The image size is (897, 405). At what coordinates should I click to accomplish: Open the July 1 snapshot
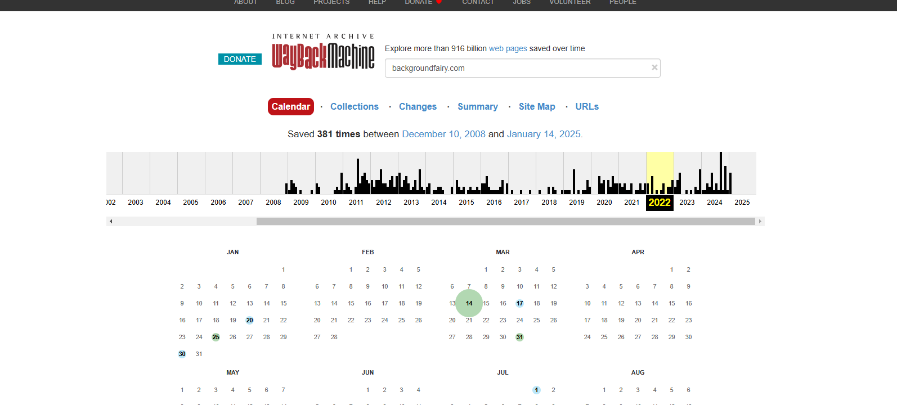pyautogui.click(x=536, y=390)
